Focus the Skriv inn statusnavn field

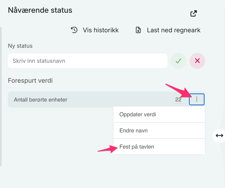click(x=87, y=61)
